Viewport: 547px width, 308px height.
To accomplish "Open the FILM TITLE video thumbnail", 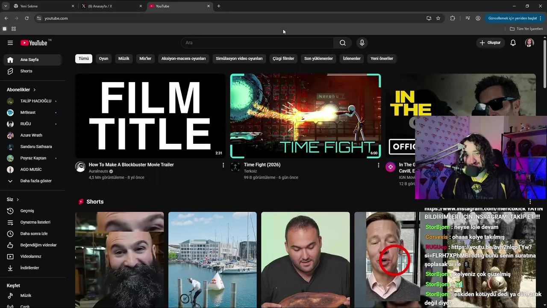I will coord(150,116).
